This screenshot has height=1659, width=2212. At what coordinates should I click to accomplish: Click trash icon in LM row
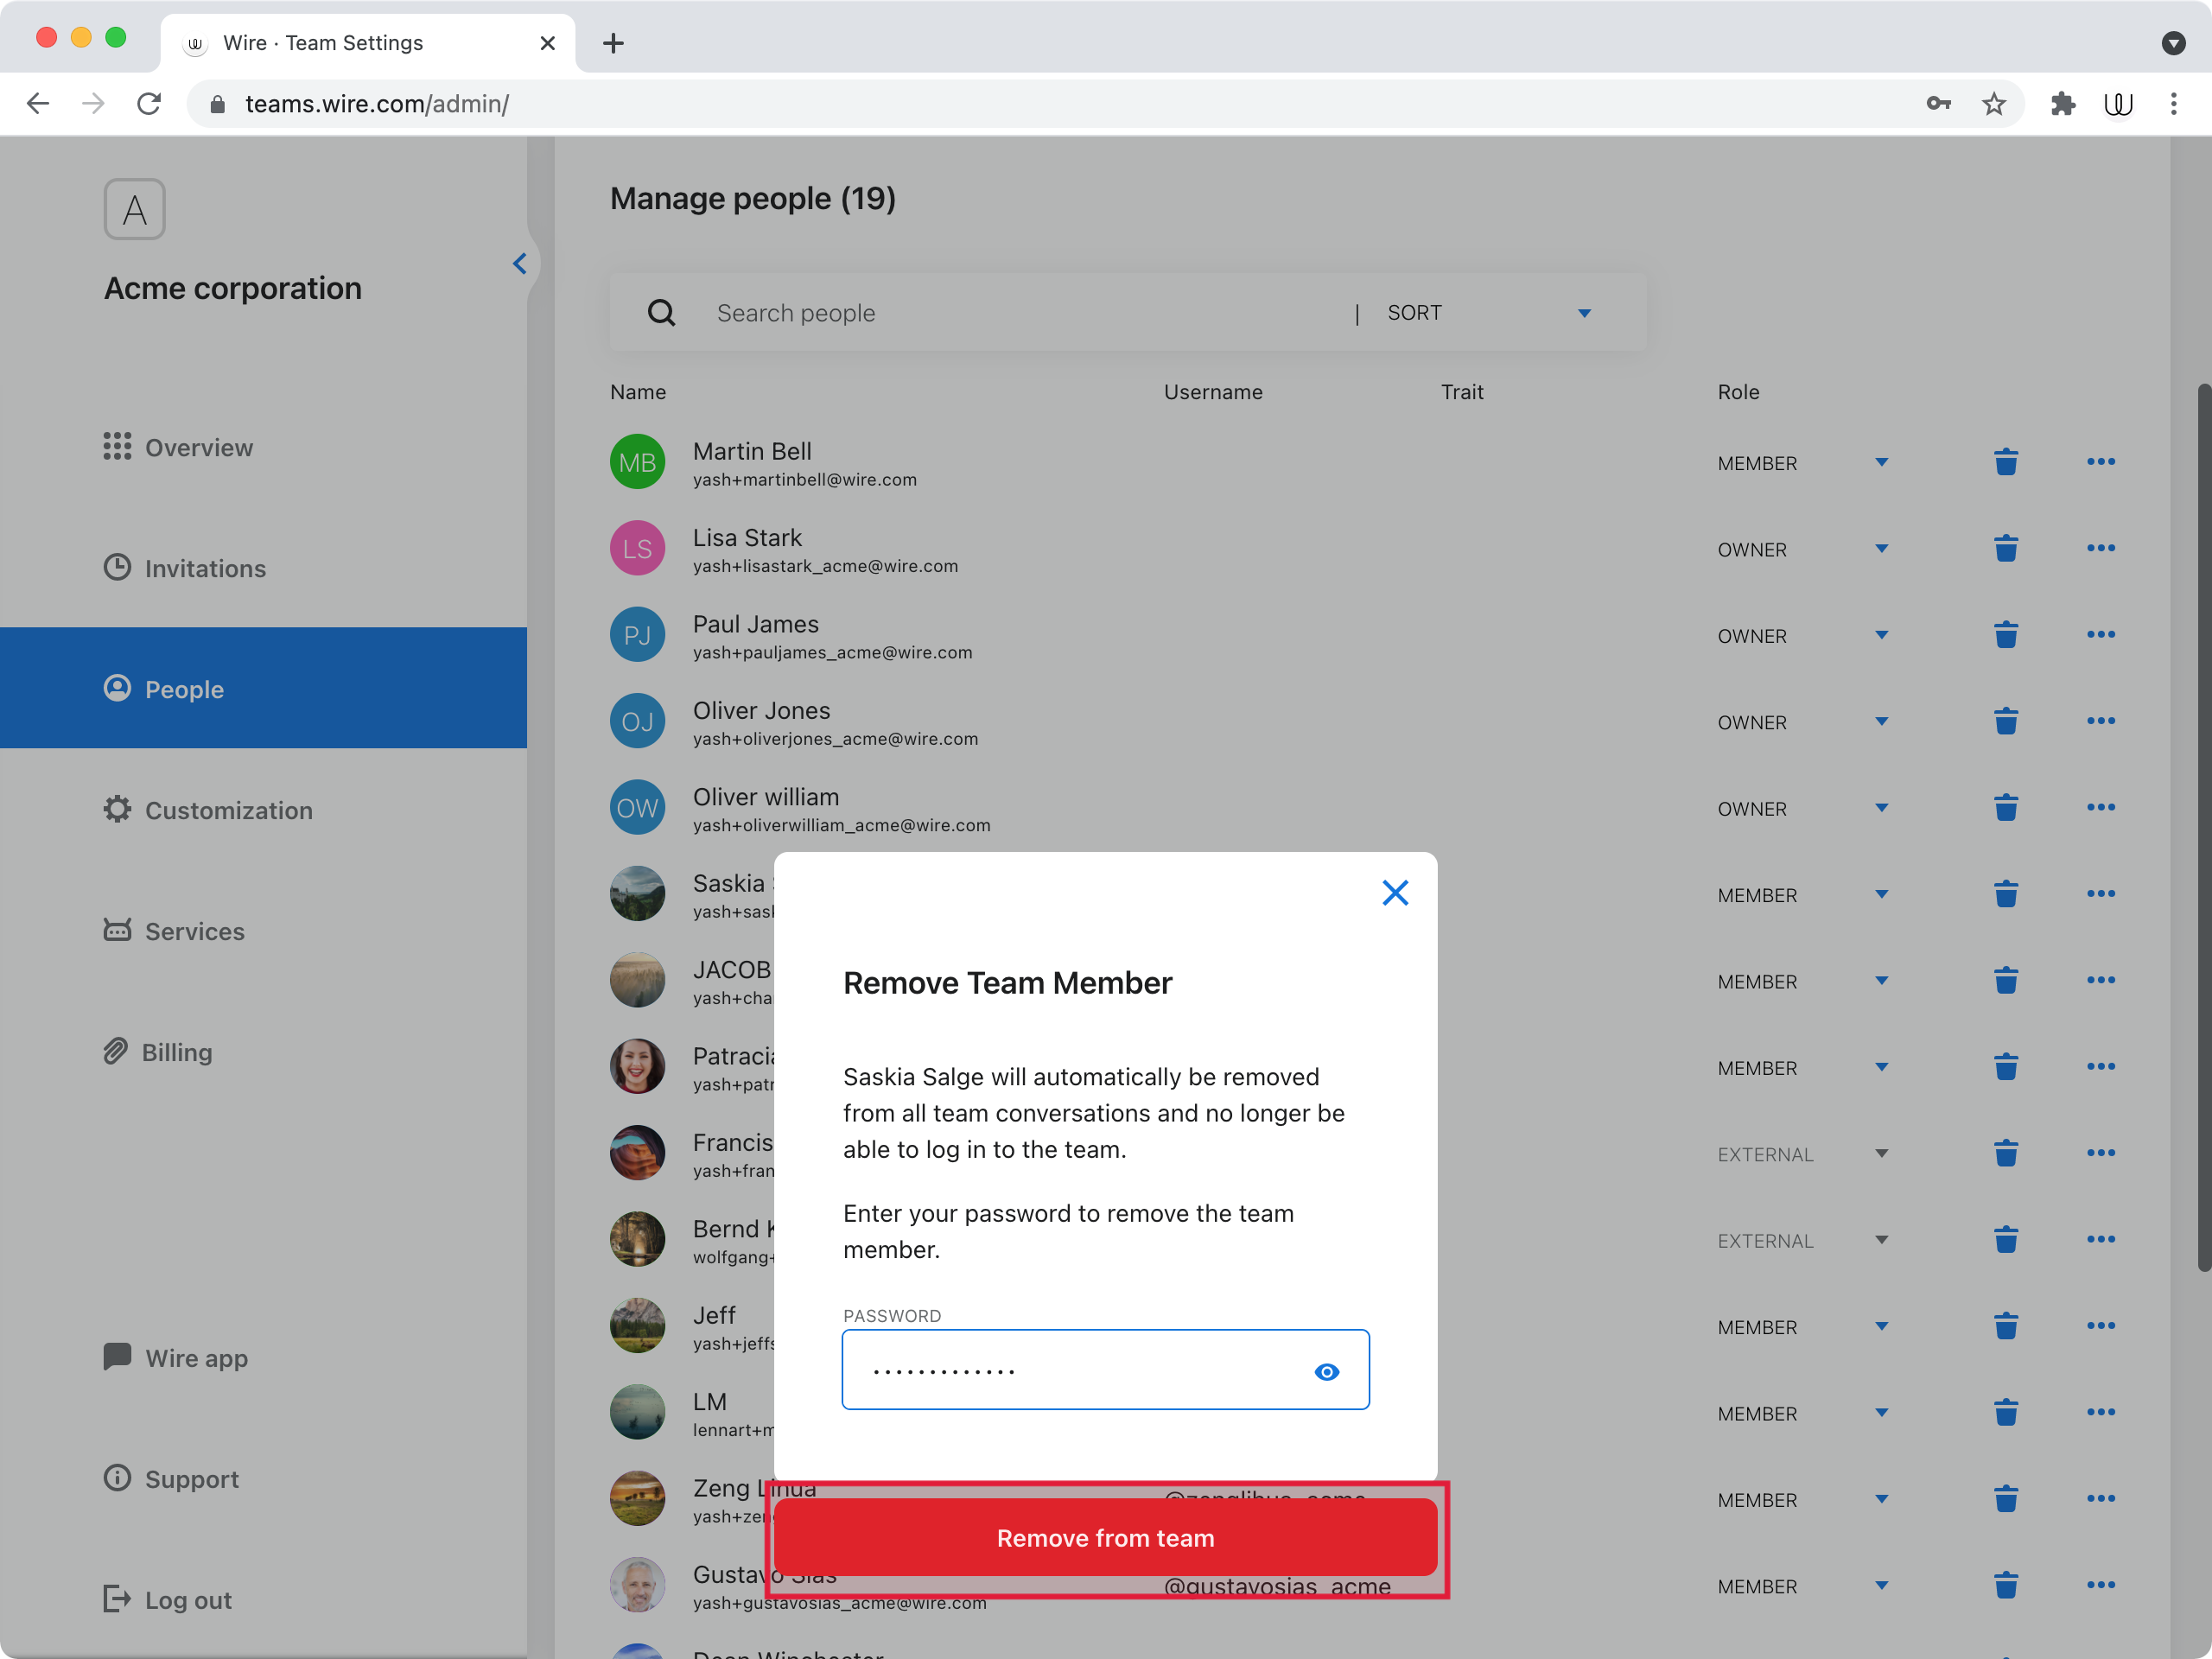(x=2005, y=1412)
